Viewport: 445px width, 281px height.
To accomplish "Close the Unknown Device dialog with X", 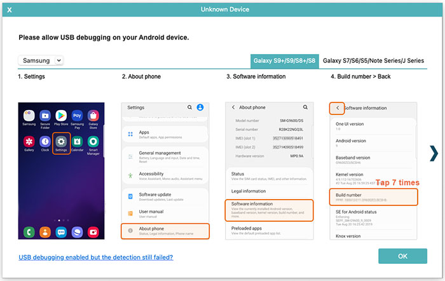I will tap(10, 10).
